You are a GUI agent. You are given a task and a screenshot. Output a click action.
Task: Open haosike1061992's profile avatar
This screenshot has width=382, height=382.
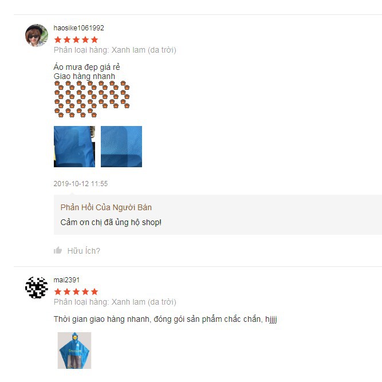point(37,36)
